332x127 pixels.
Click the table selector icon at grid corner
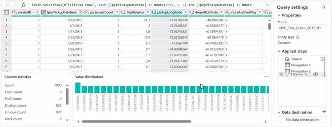tap(6, 13)
